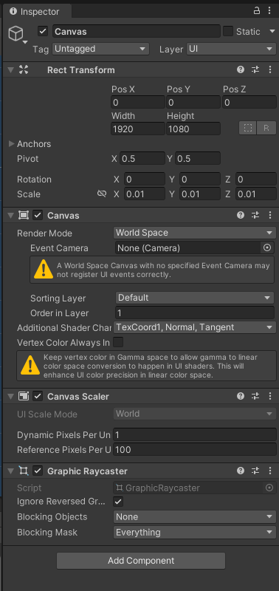Open Canvas Scaler presets icon

[x=255, y=396]
